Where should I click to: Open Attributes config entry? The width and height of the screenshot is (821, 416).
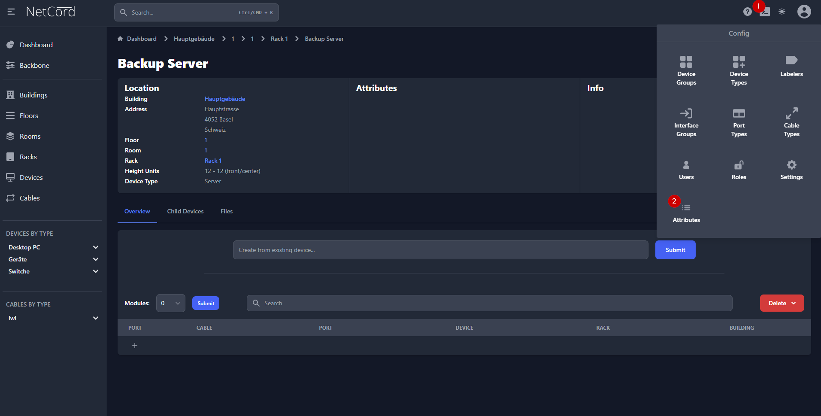pos(686,213)
